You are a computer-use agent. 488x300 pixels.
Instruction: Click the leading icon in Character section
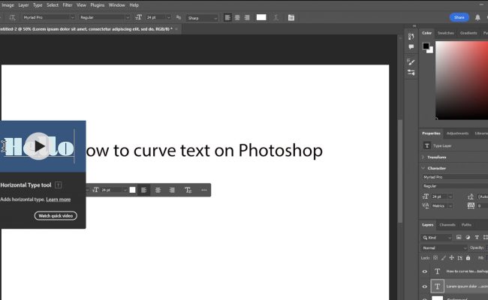[x=471, y=196]
